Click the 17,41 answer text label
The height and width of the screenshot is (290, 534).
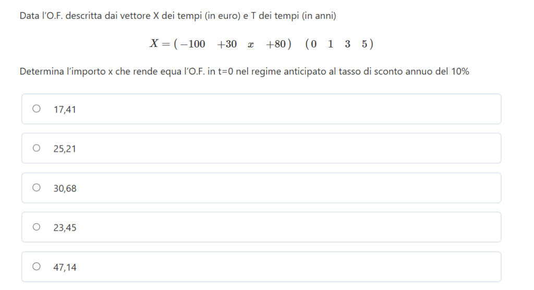tap(65, 110)
